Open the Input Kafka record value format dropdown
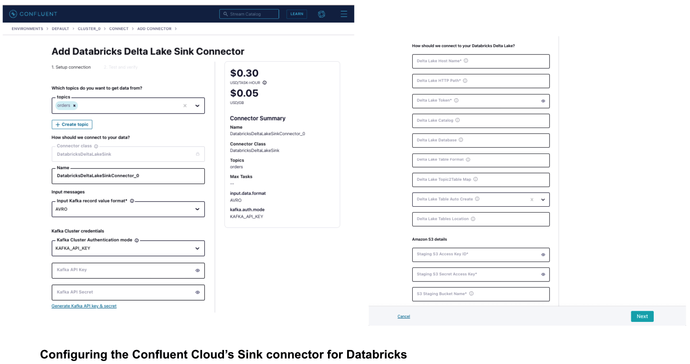Image resolution: width=690 pixels, height=364 pixels. click(198, 209)
